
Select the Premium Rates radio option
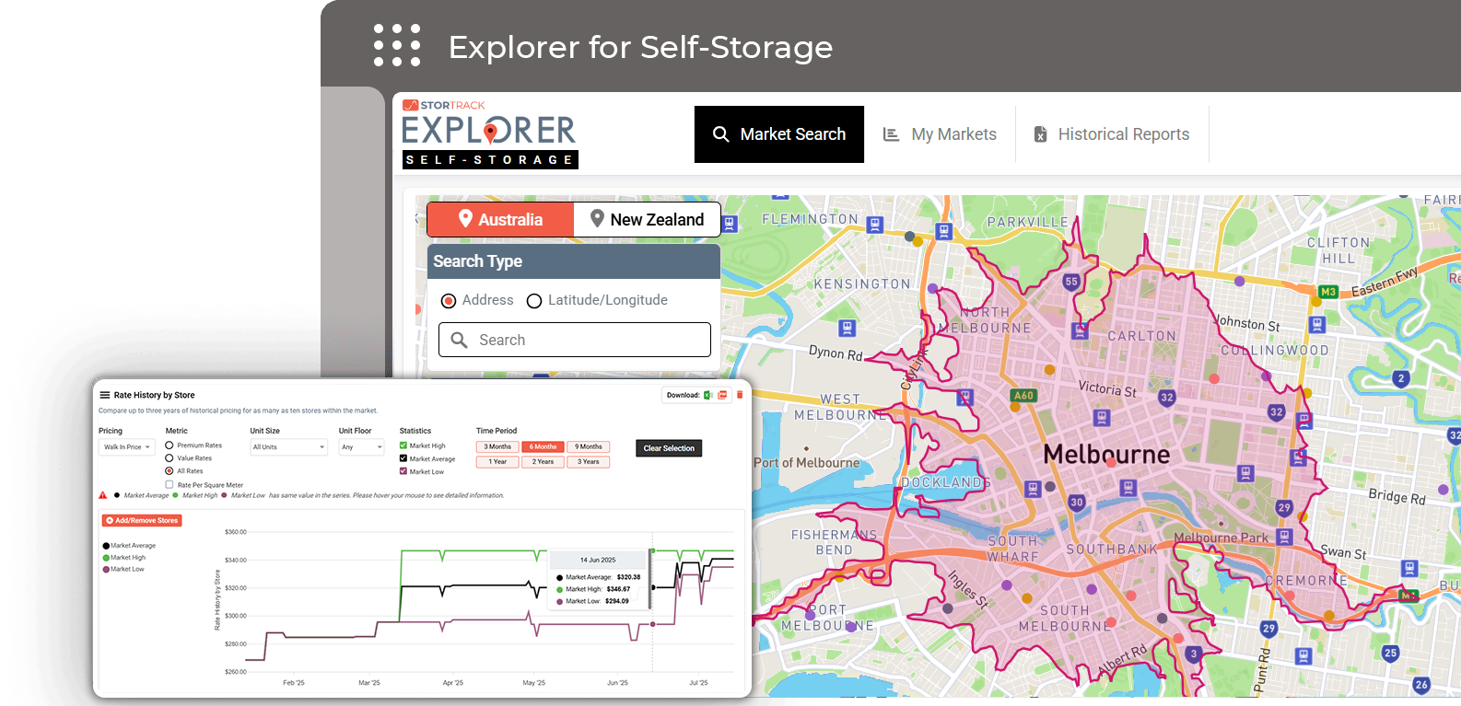coord(169,446)
